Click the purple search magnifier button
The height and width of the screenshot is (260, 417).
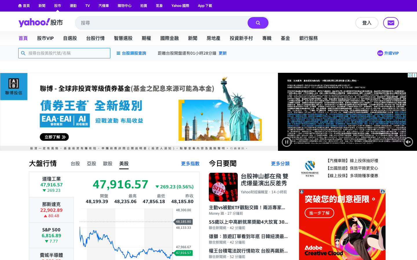(258, 23)
